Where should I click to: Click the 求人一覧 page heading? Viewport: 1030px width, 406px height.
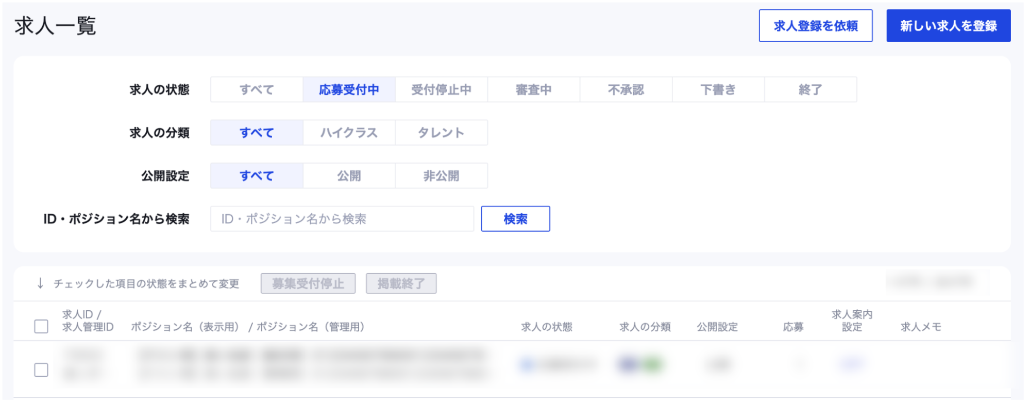(55, 26)
